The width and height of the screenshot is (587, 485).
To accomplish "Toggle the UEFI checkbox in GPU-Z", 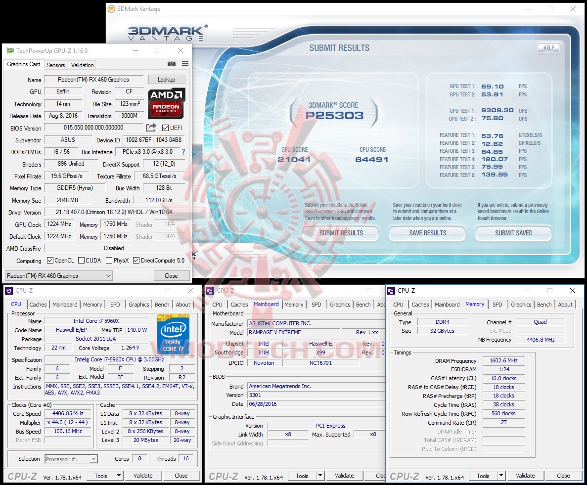I will tap(165, 128).
